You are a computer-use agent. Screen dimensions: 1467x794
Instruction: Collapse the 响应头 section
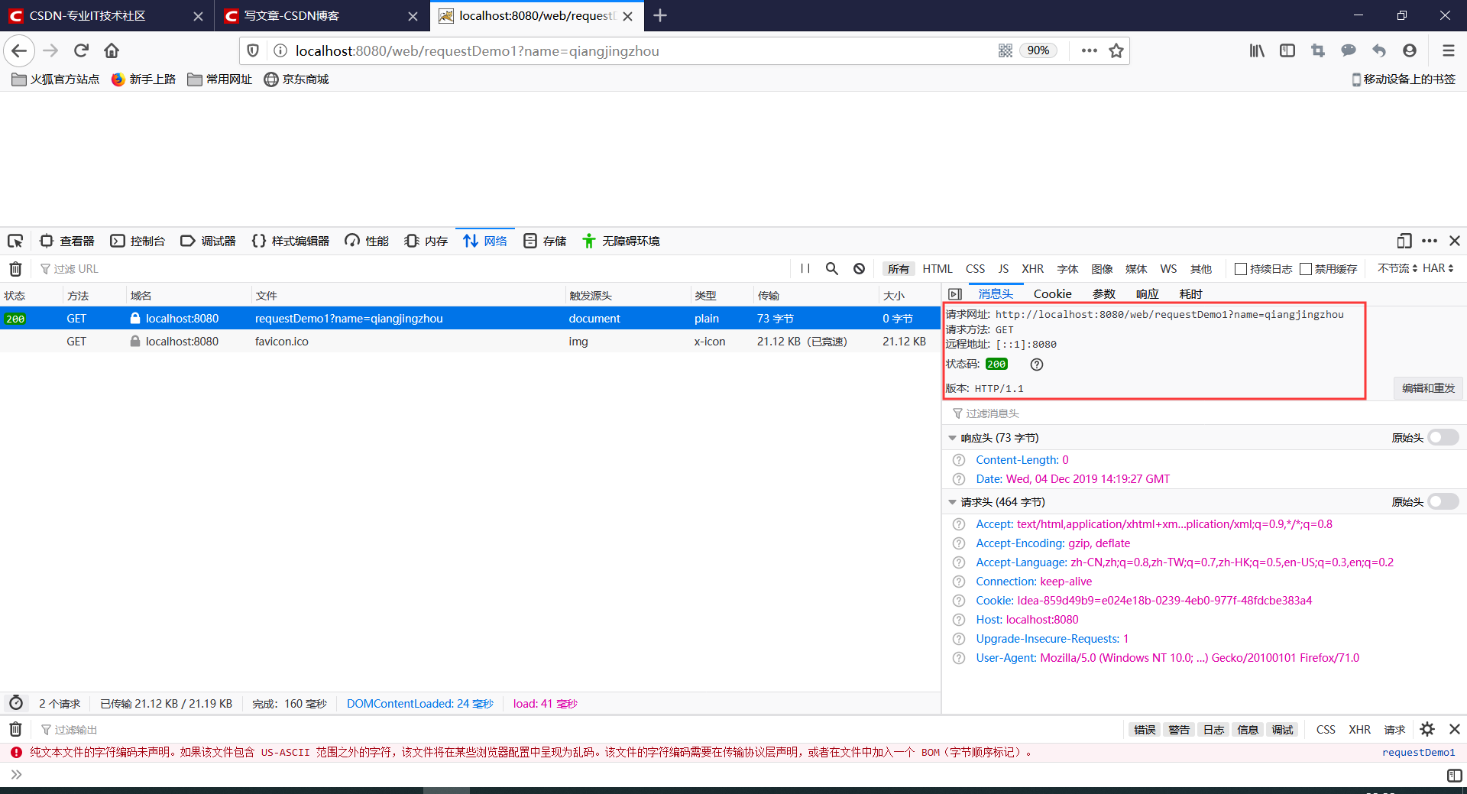952,438
